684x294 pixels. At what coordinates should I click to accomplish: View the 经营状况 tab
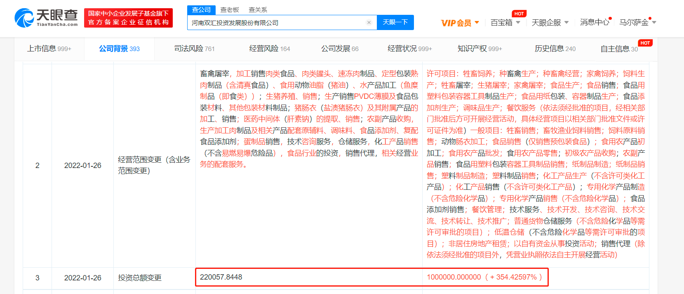[x=410, y=49]
